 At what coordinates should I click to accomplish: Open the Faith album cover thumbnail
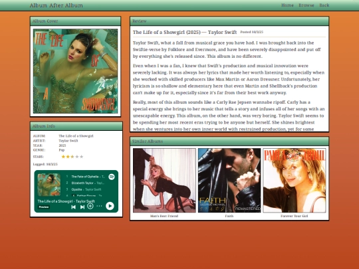point(229,181)
